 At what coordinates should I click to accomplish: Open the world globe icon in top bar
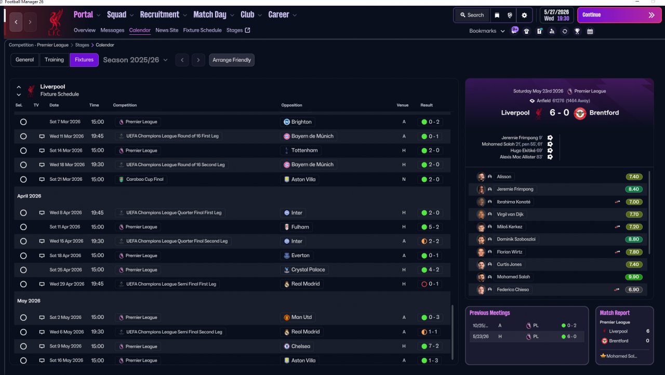(510, 15)
